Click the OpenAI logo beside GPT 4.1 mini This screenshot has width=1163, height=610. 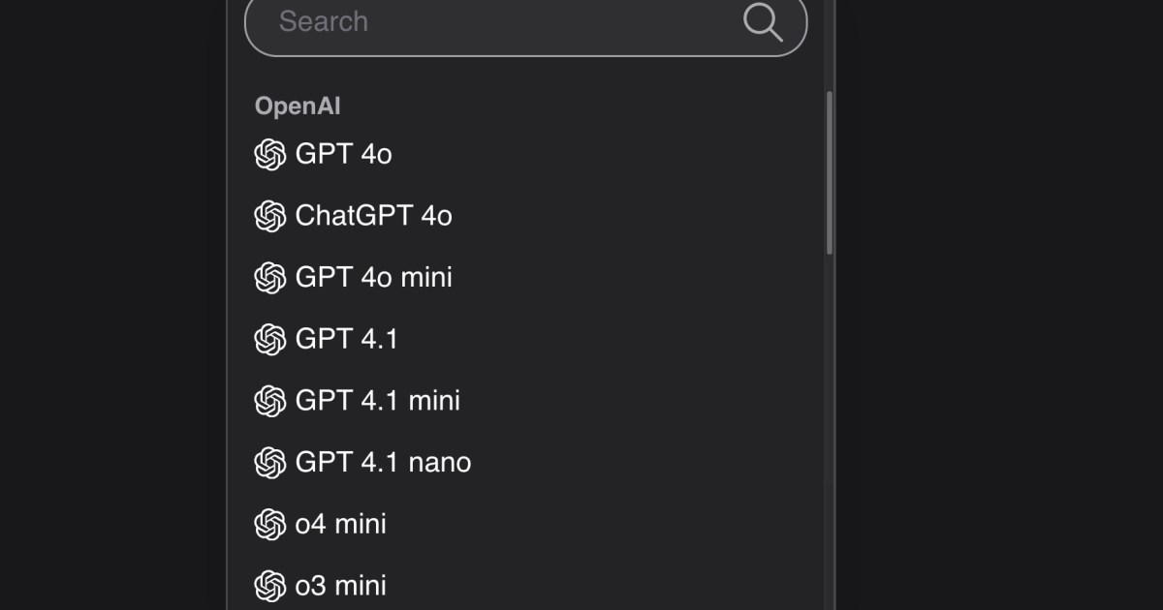[269, 401]
